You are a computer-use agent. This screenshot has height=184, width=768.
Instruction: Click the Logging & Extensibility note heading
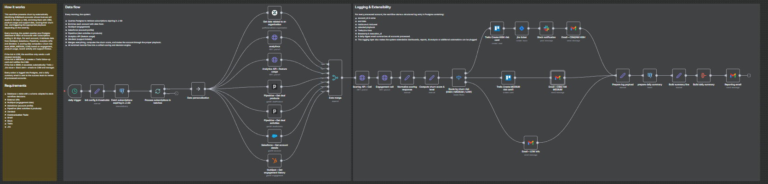373,7
